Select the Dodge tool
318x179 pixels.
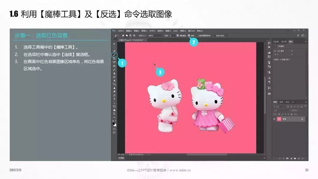tap(114, 92)
